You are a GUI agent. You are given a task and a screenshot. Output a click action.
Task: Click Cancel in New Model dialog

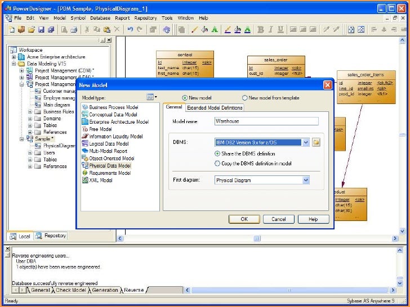pos(278,219)
